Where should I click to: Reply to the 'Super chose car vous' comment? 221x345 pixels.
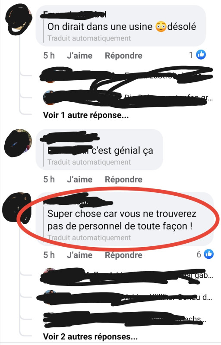(x=123, y=255)
